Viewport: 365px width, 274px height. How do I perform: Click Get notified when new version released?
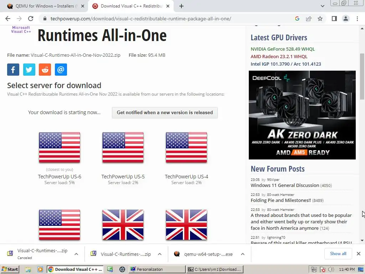point(165,112)
